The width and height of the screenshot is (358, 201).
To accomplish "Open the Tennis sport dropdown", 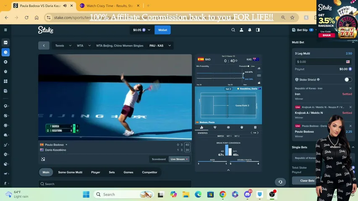I will point(63,46).
